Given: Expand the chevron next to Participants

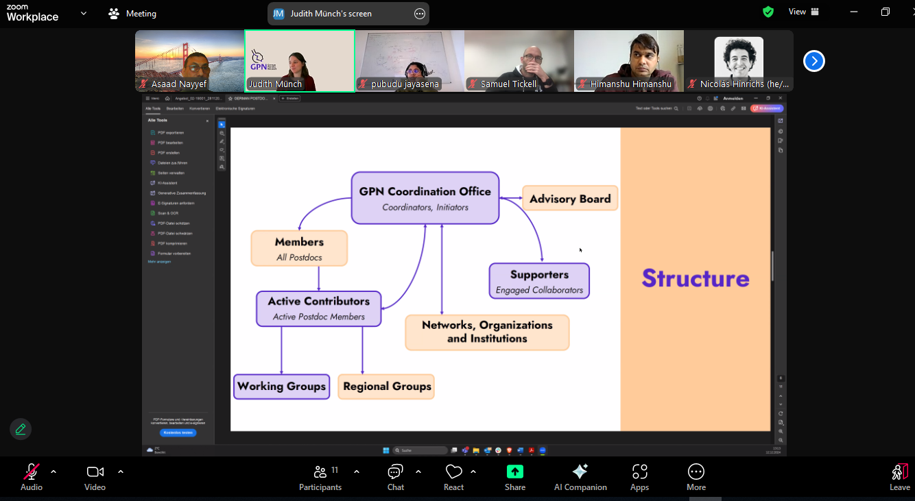Looking at the screenshot, I should (x=356, y=472).
